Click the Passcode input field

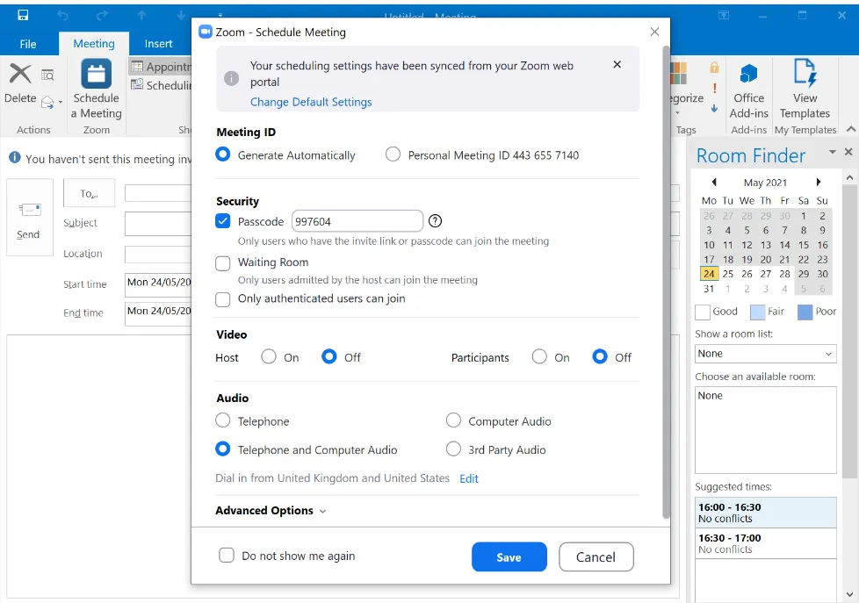[357, 221]
